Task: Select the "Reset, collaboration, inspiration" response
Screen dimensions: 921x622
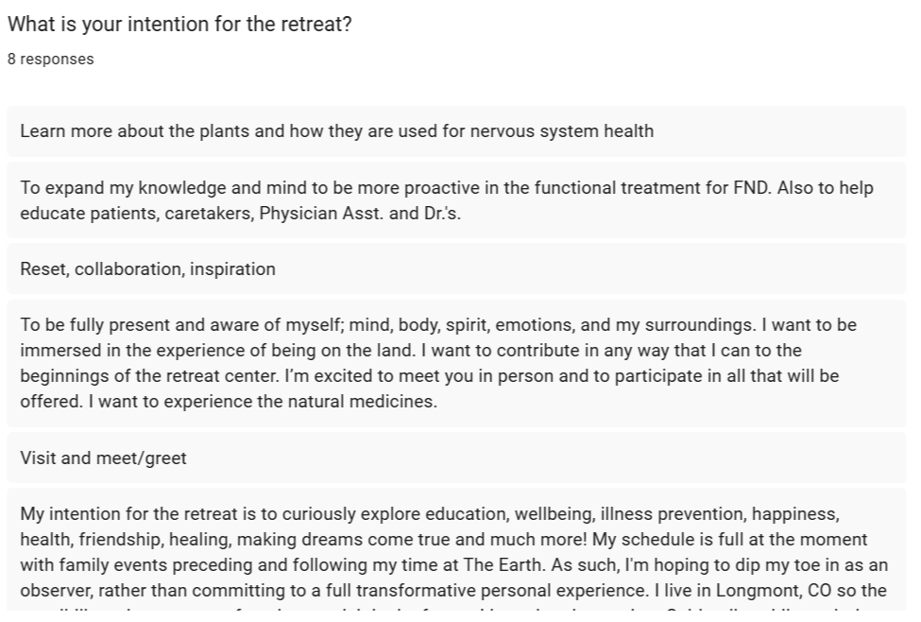Action: pyautogui.click(x=147, y=268)
